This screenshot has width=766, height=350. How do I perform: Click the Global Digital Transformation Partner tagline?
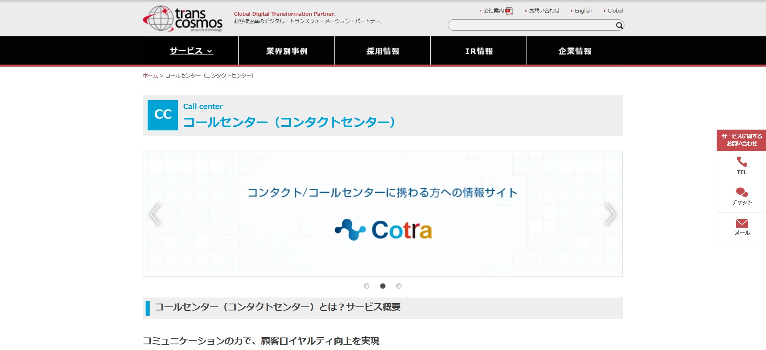pos(284,14)
